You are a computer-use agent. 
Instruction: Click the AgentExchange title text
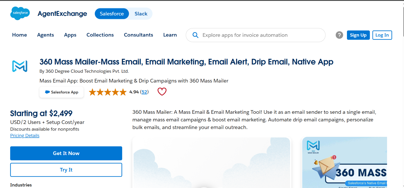62,14
